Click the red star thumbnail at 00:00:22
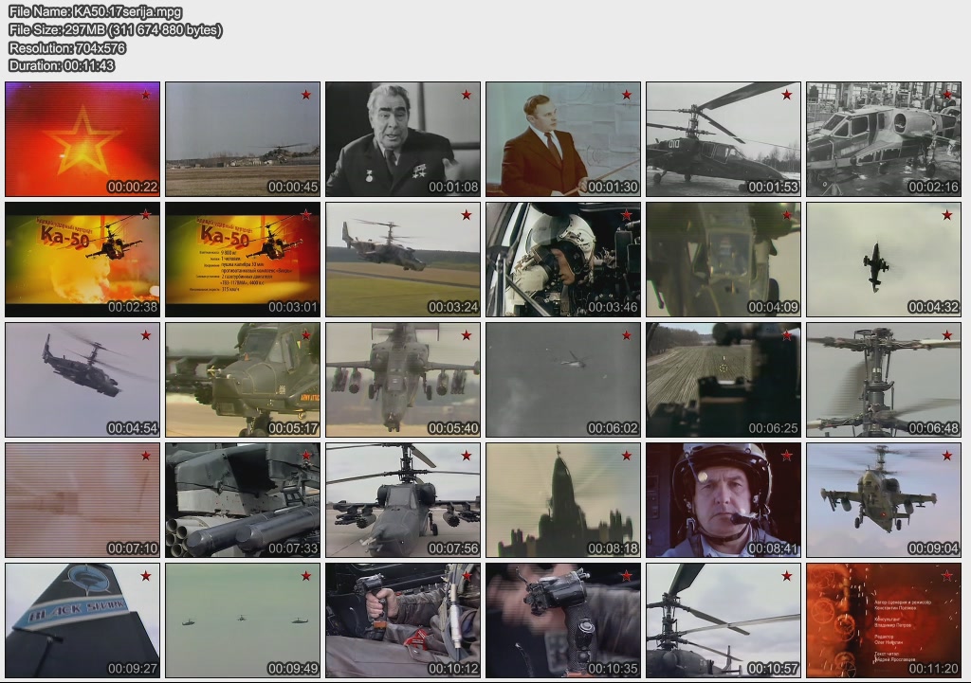Viewport: 971px width, 683px height. tap(82, 138)
